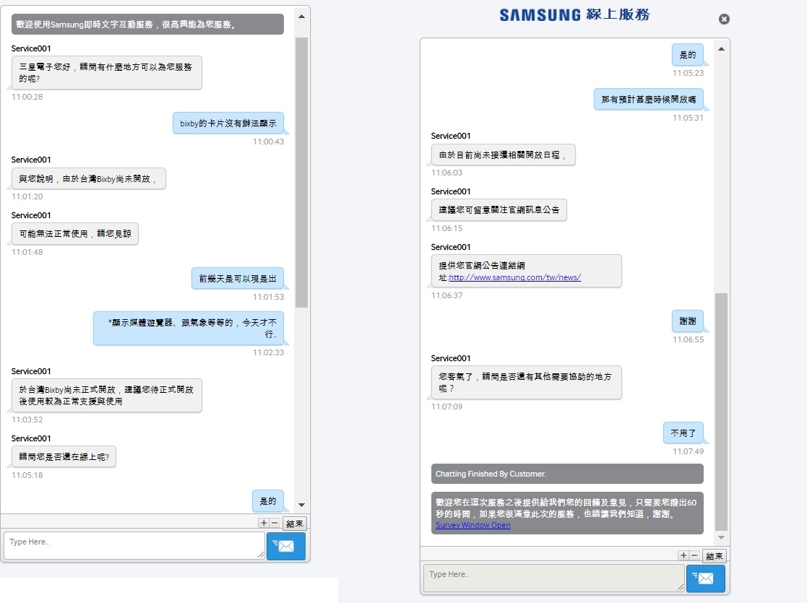Select the message starting with *顯示媒體遊覽器
Screen dimensions: 807x603
click(189, 329)
